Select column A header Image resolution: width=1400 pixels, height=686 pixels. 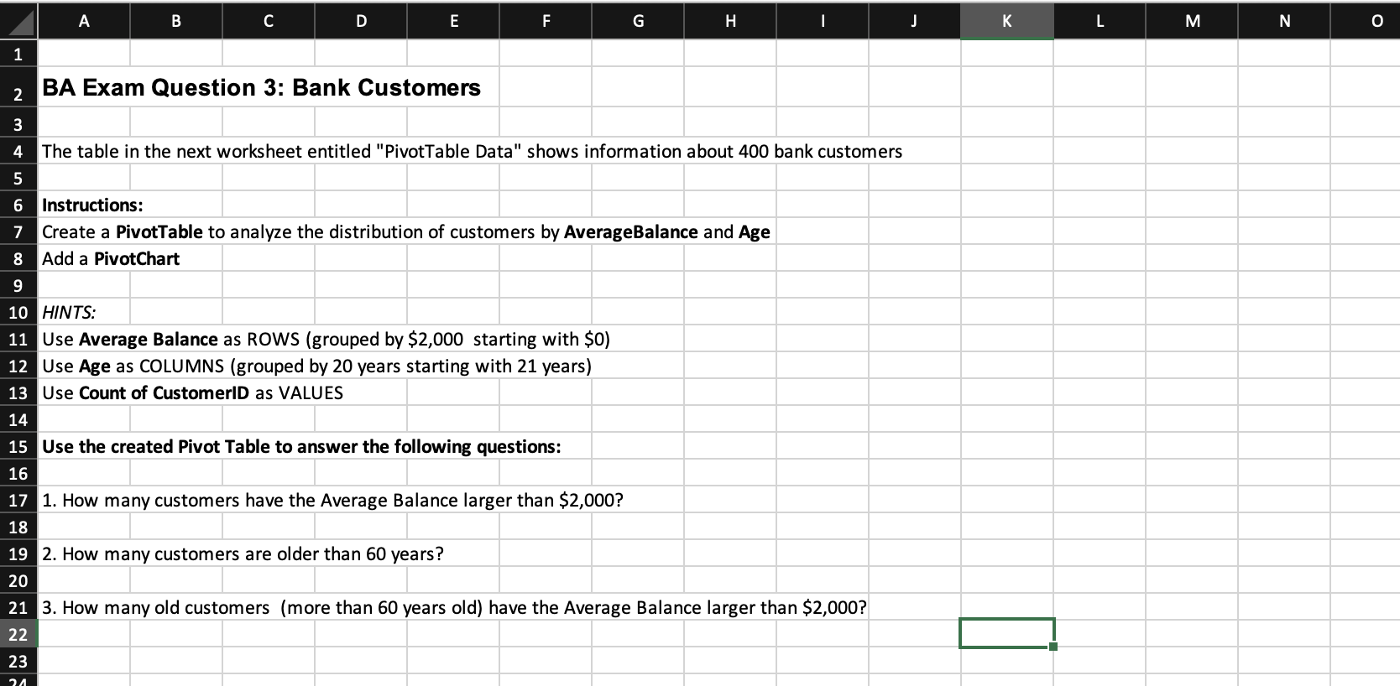(x=84, y=21)
